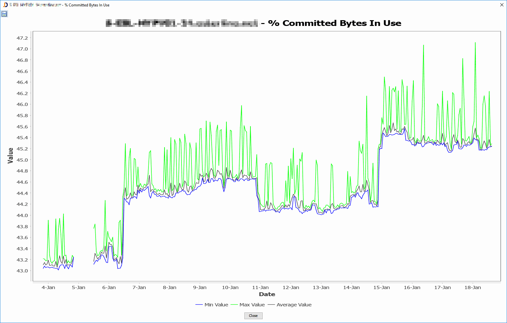Click the 18-Jan date axis label
507x323 pixels.
click(x=473, y=287)
